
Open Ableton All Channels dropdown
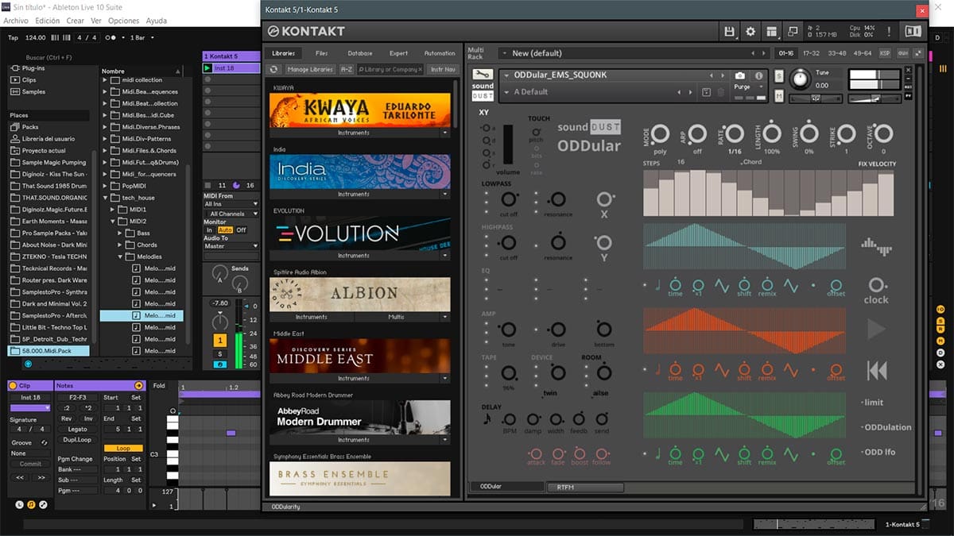(231, 214)
